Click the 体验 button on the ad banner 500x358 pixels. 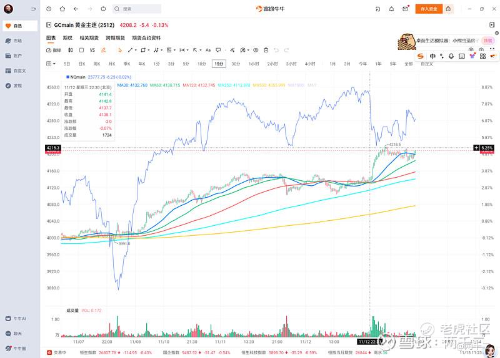(x=488, y=41)
